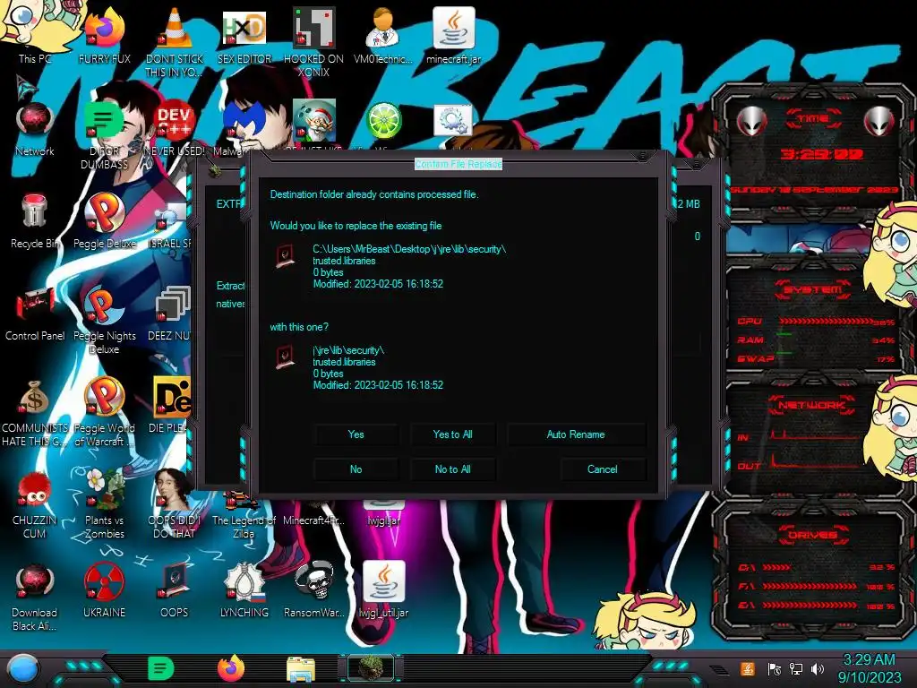Select the lwjgl_util.jar file icon
The height and width of the screenshot is (688, 917).
(383, 591)
